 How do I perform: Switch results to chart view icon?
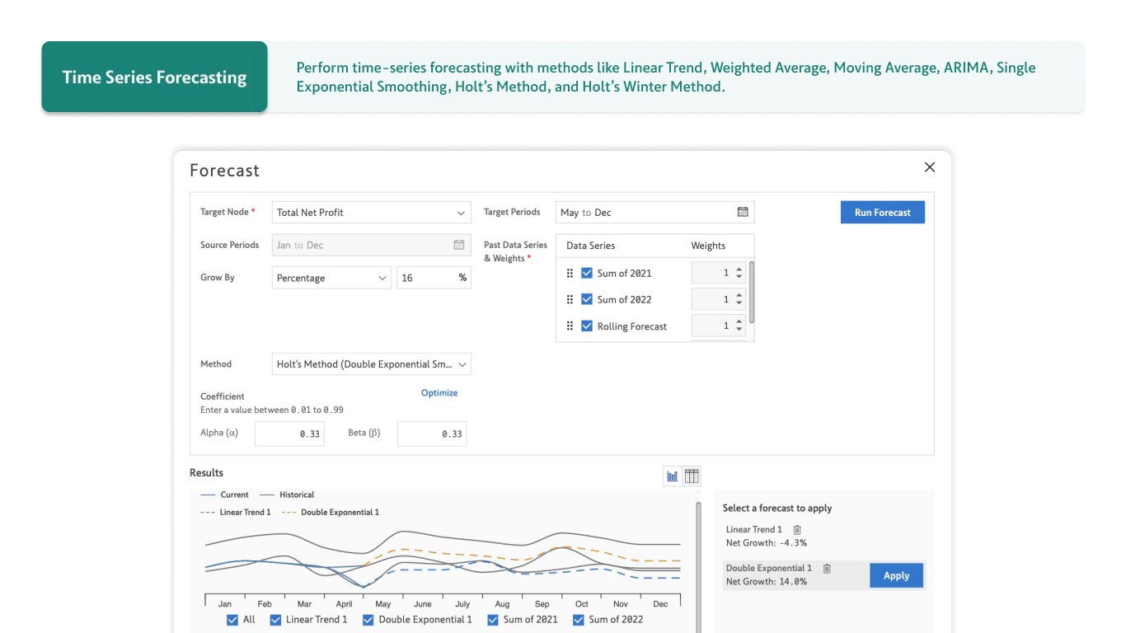pyautogui.click(x=673, y=476)
